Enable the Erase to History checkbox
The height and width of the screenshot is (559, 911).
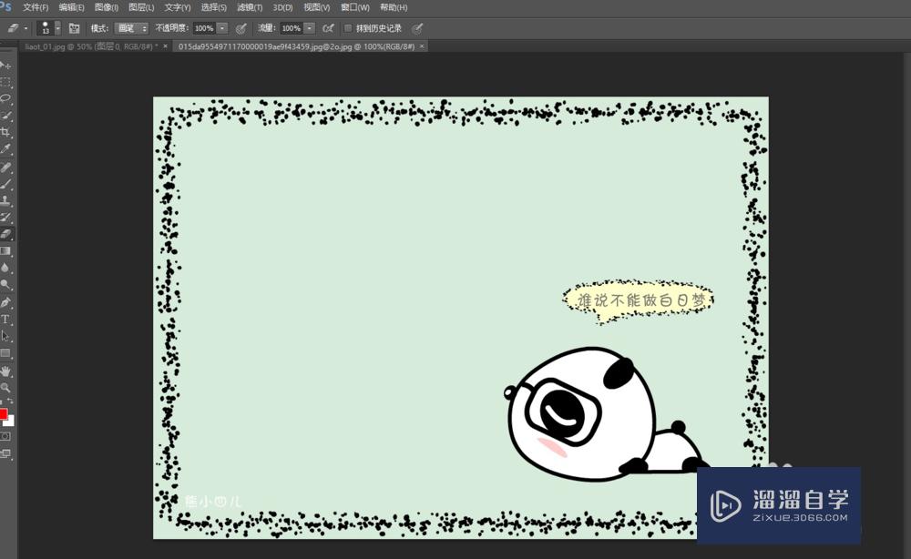(348, 28)
